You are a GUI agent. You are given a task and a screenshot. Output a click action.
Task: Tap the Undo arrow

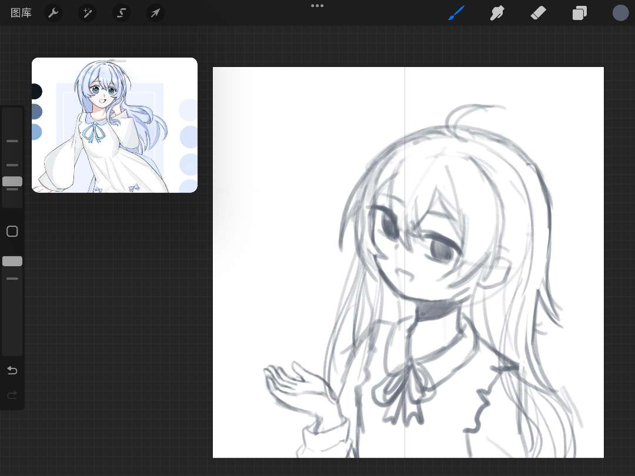pos(12,370)
